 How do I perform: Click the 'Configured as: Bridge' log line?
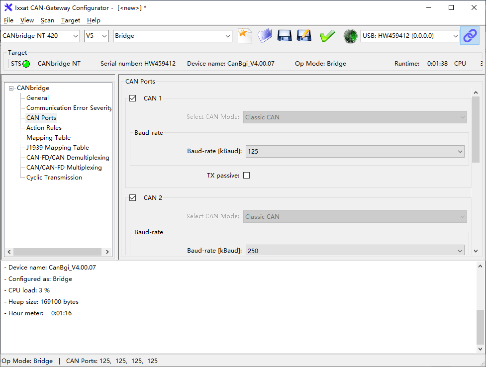[38, 278]
